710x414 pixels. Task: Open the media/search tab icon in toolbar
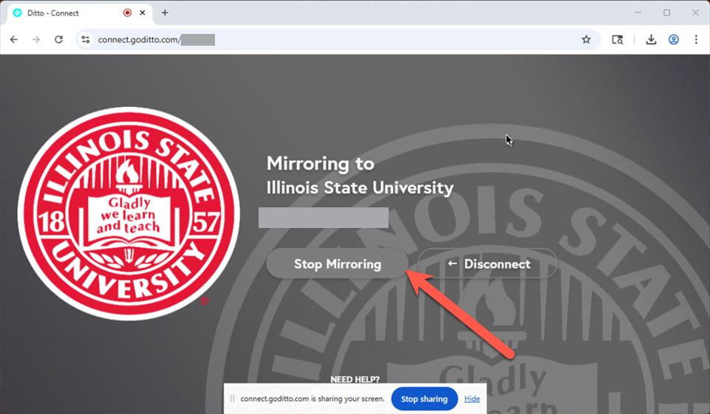pos(617,40)
